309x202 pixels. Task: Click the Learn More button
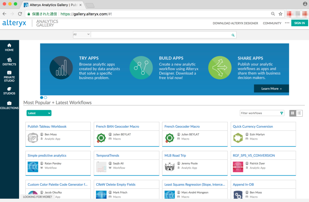271,88
